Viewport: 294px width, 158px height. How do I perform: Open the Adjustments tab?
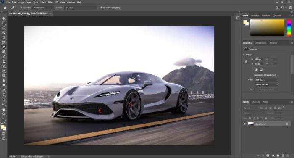(x=261, y=43)
